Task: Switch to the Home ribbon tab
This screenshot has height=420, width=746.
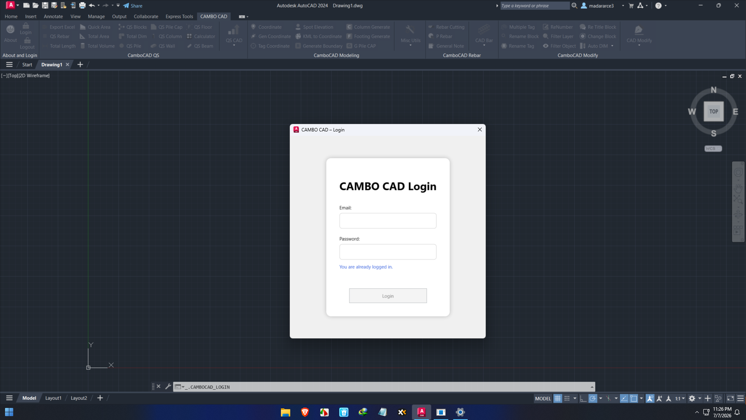Action: click(11, 16)
